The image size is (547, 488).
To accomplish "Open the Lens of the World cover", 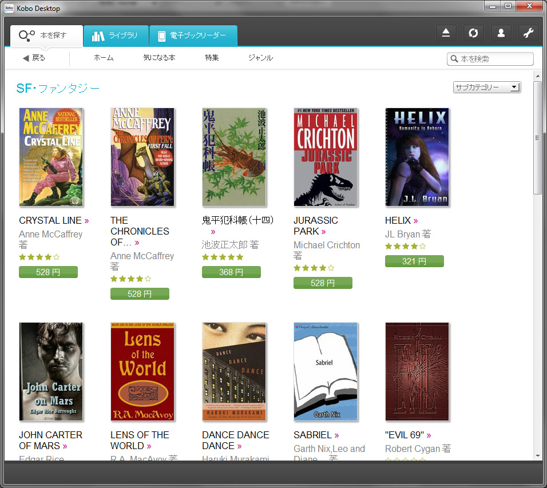I will 142,371.
